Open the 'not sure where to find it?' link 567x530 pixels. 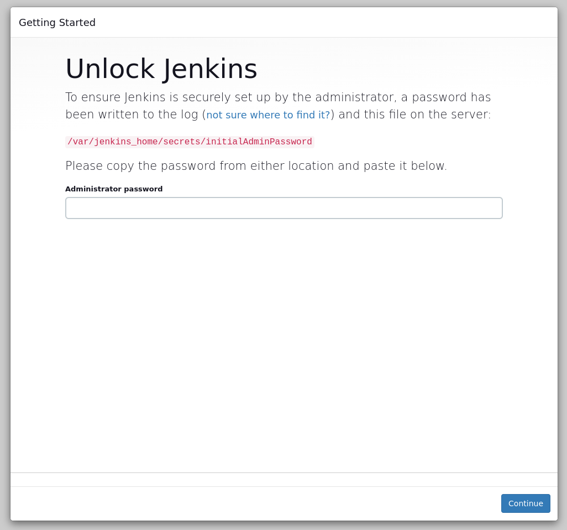pyautogui.click(x=268, y=115)
